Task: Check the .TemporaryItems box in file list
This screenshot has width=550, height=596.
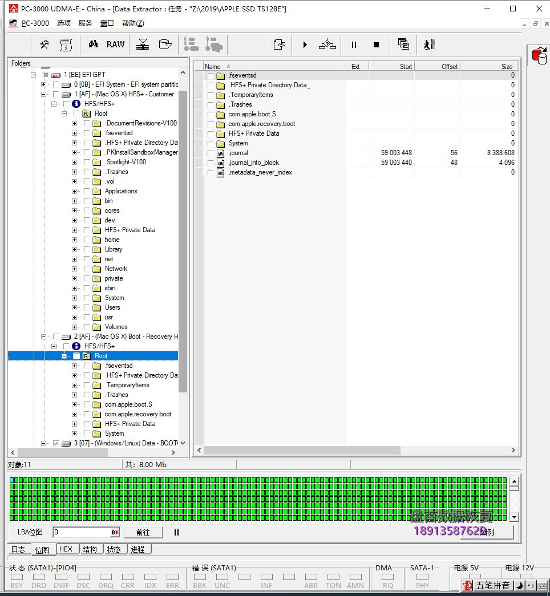Action: 211,95
